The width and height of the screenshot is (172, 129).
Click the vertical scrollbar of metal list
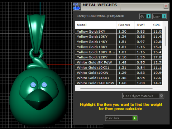[x=165, y=36]
